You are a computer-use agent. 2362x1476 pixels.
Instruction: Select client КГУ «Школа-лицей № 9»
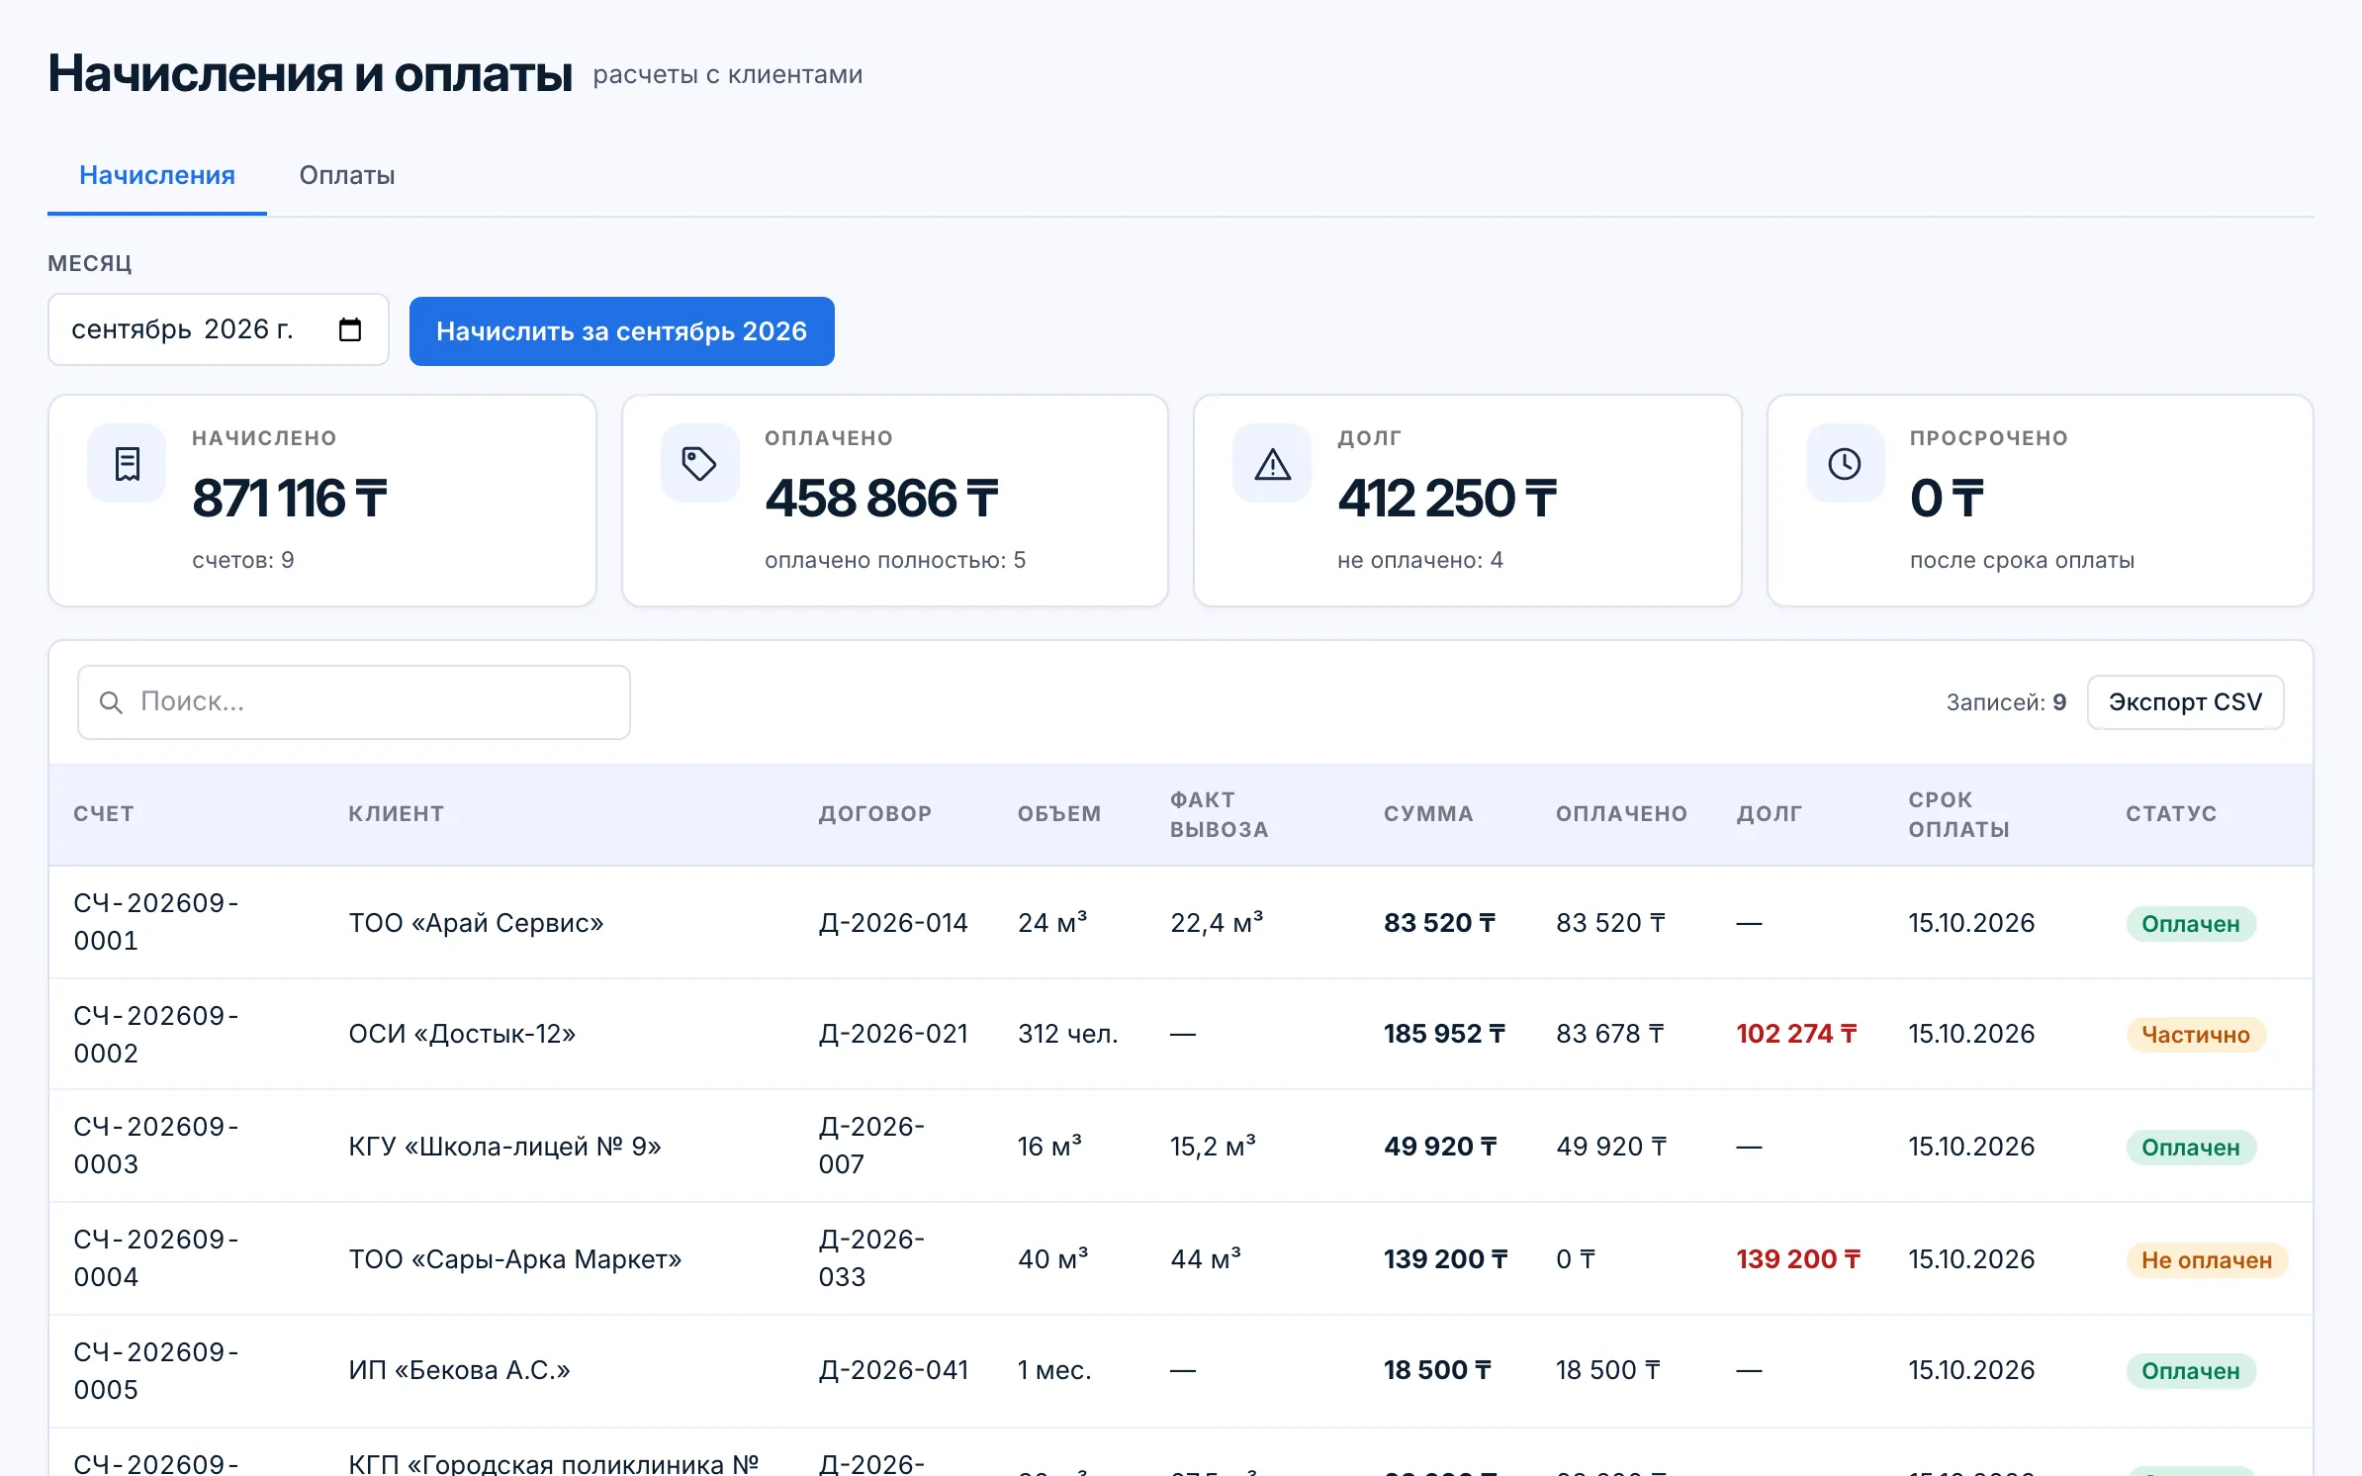[504, 1147]
